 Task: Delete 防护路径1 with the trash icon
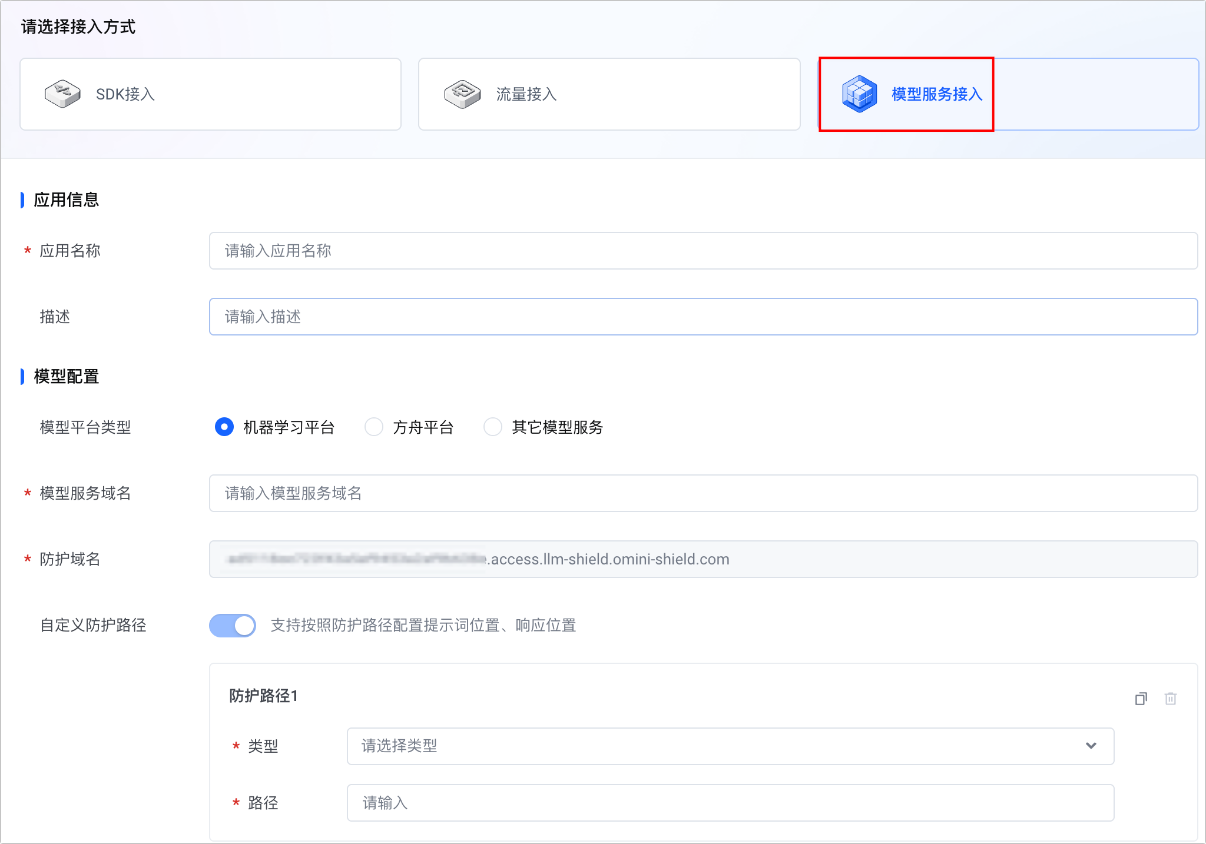[x=1170, y=699]
